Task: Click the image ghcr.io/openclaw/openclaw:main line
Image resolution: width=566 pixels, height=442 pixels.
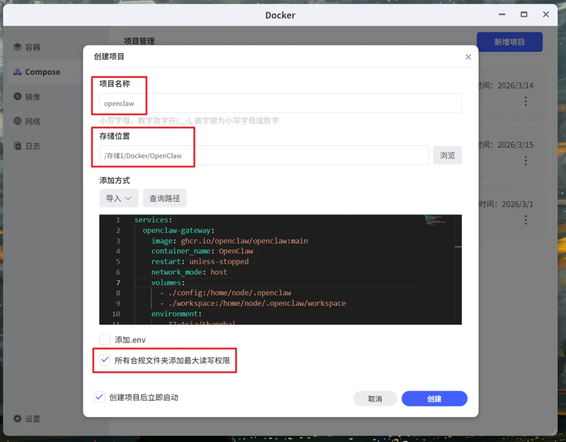Action: coord(230,241)
